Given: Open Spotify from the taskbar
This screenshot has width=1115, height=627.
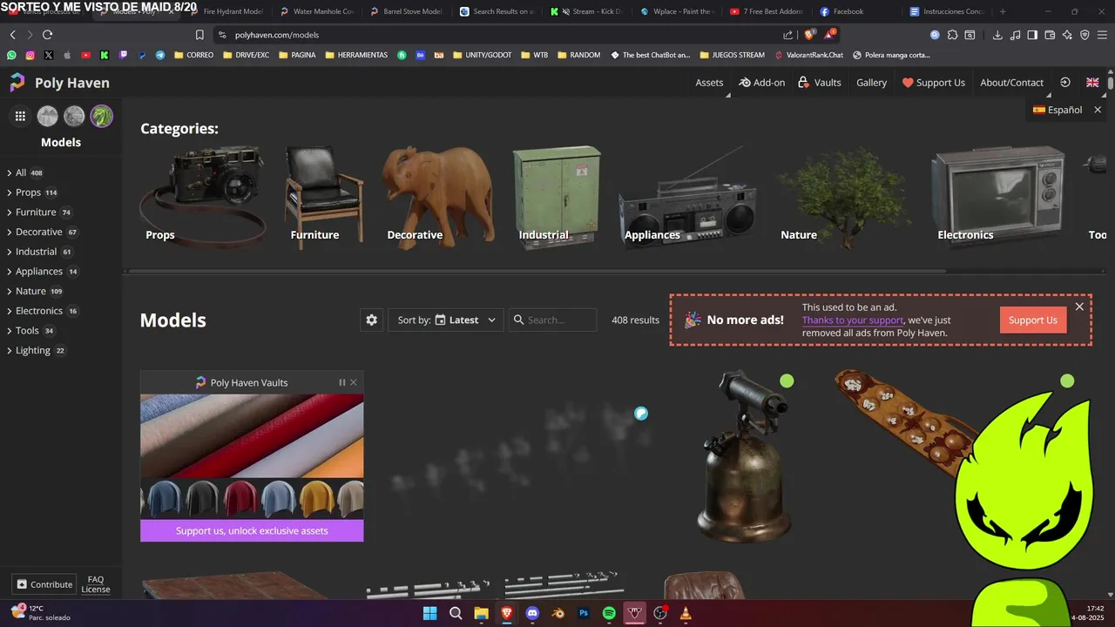Looking at the screenshot, I should (x=609, y=613).
